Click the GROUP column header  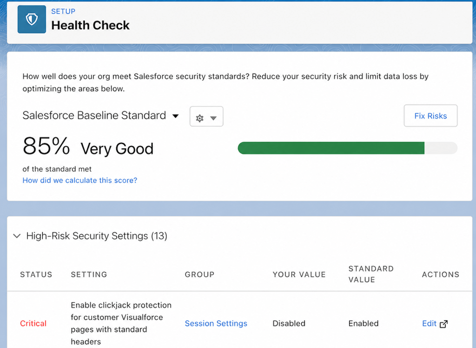pos(199,274)
